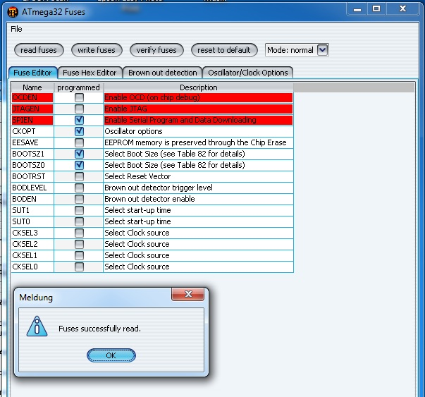This screenshot has height=397, width=425.
Task: Click the 'Enable JTAG' description
Action: pos(199,109)
